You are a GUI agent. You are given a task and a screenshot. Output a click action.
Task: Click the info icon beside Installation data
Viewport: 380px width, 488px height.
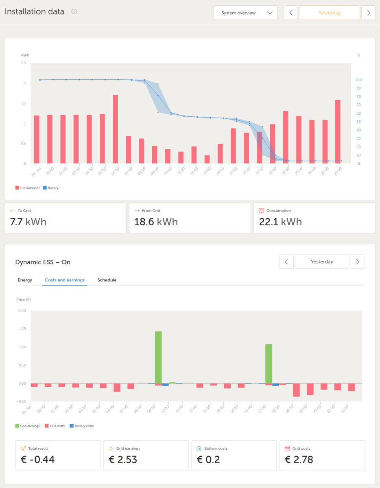click(x=74, y=12)
